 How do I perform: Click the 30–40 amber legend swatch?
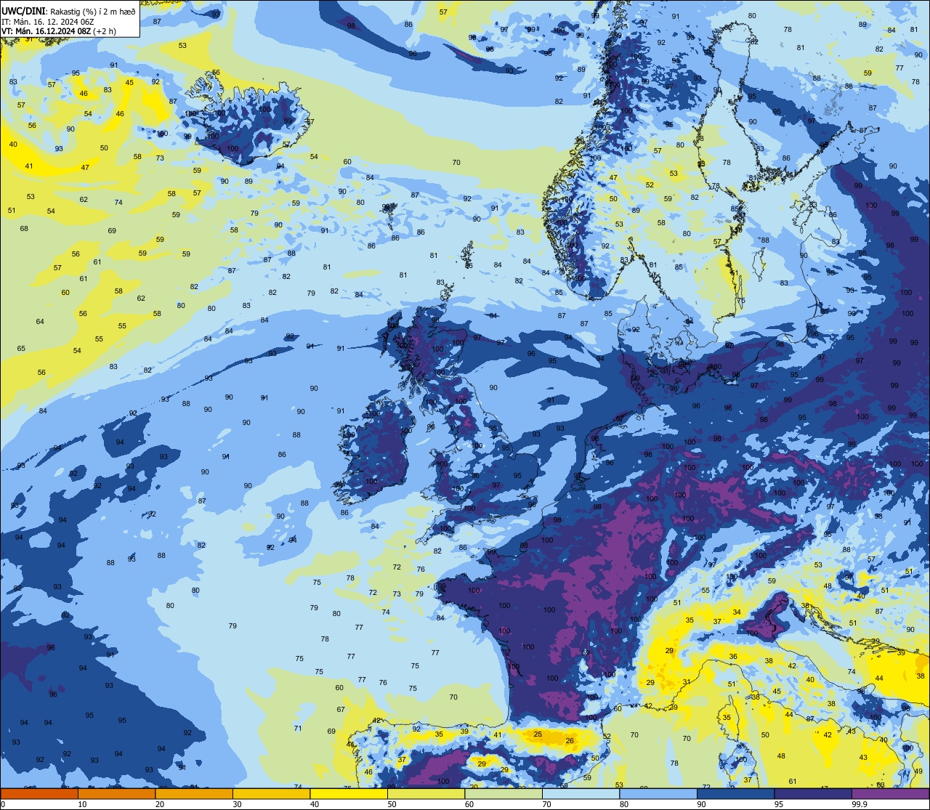[271, 793]
